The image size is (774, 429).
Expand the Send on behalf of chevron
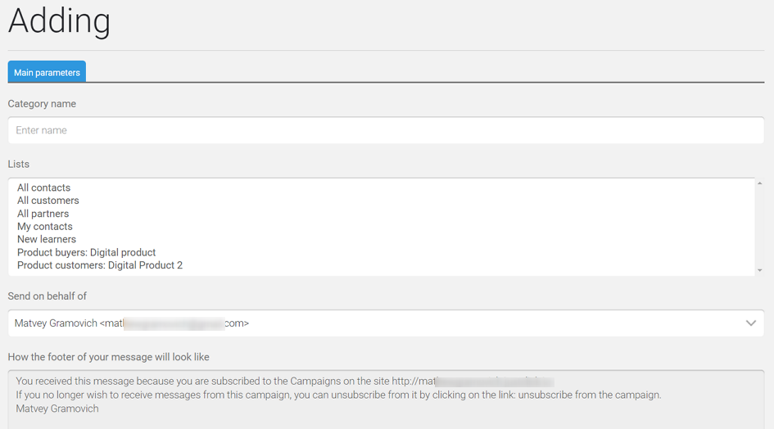[751, 323]
